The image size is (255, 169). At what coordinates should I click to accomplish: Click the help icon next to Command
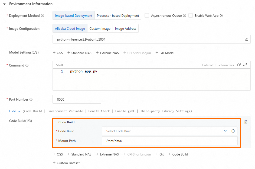[27, 65]
